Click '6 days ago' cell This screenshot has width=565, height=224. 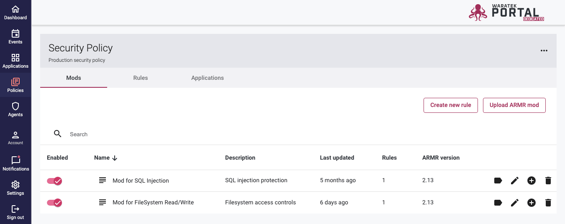pos(334,202)
